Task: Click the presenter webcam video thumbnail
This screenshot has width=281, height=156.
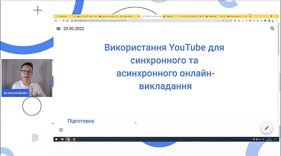Action: coord(27,78)
